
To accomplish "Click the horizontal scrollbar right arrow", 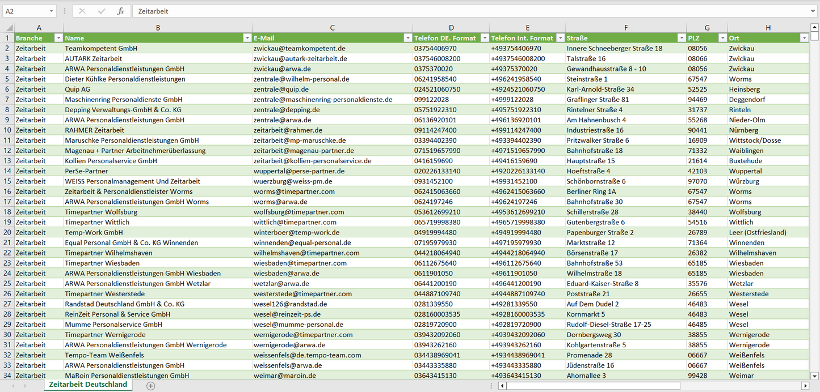I will click(x=805, y=386).
